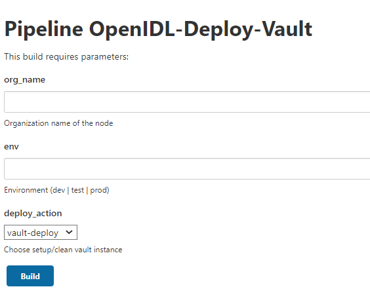Viewport: 370px width, 308px height.
Task: Focus the env text field
Action: coord(187,168)
